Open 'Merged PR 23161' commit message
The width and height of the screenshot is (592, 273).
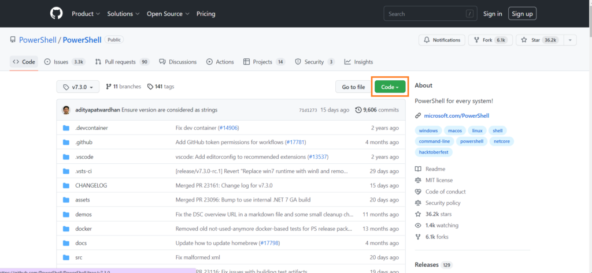(224, 185)
